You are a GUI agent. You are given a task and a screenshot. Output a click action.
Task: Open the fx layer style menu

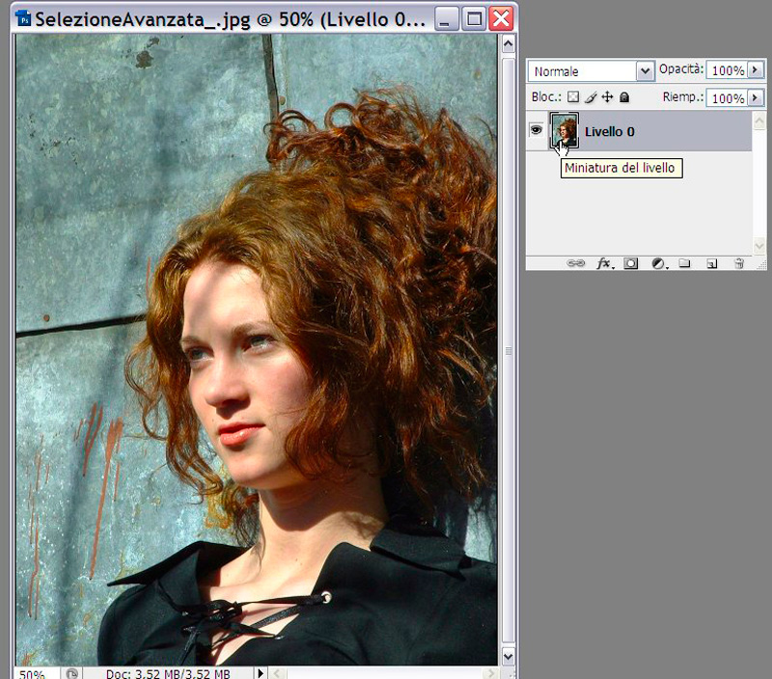click(604, 262)
